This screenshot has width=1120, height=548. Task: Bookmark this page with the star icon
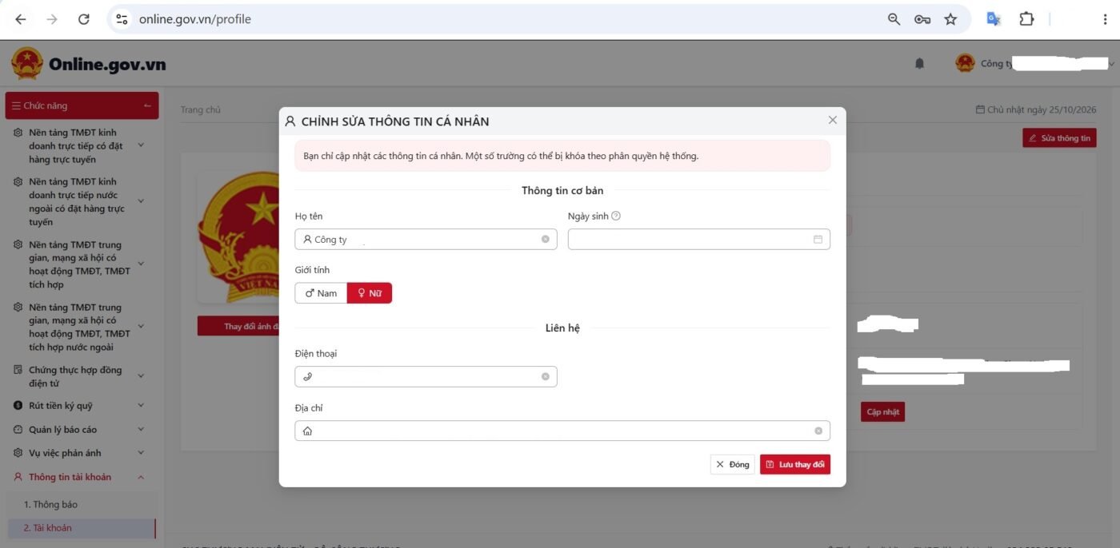pyautogui.click(x=950, y=19)
